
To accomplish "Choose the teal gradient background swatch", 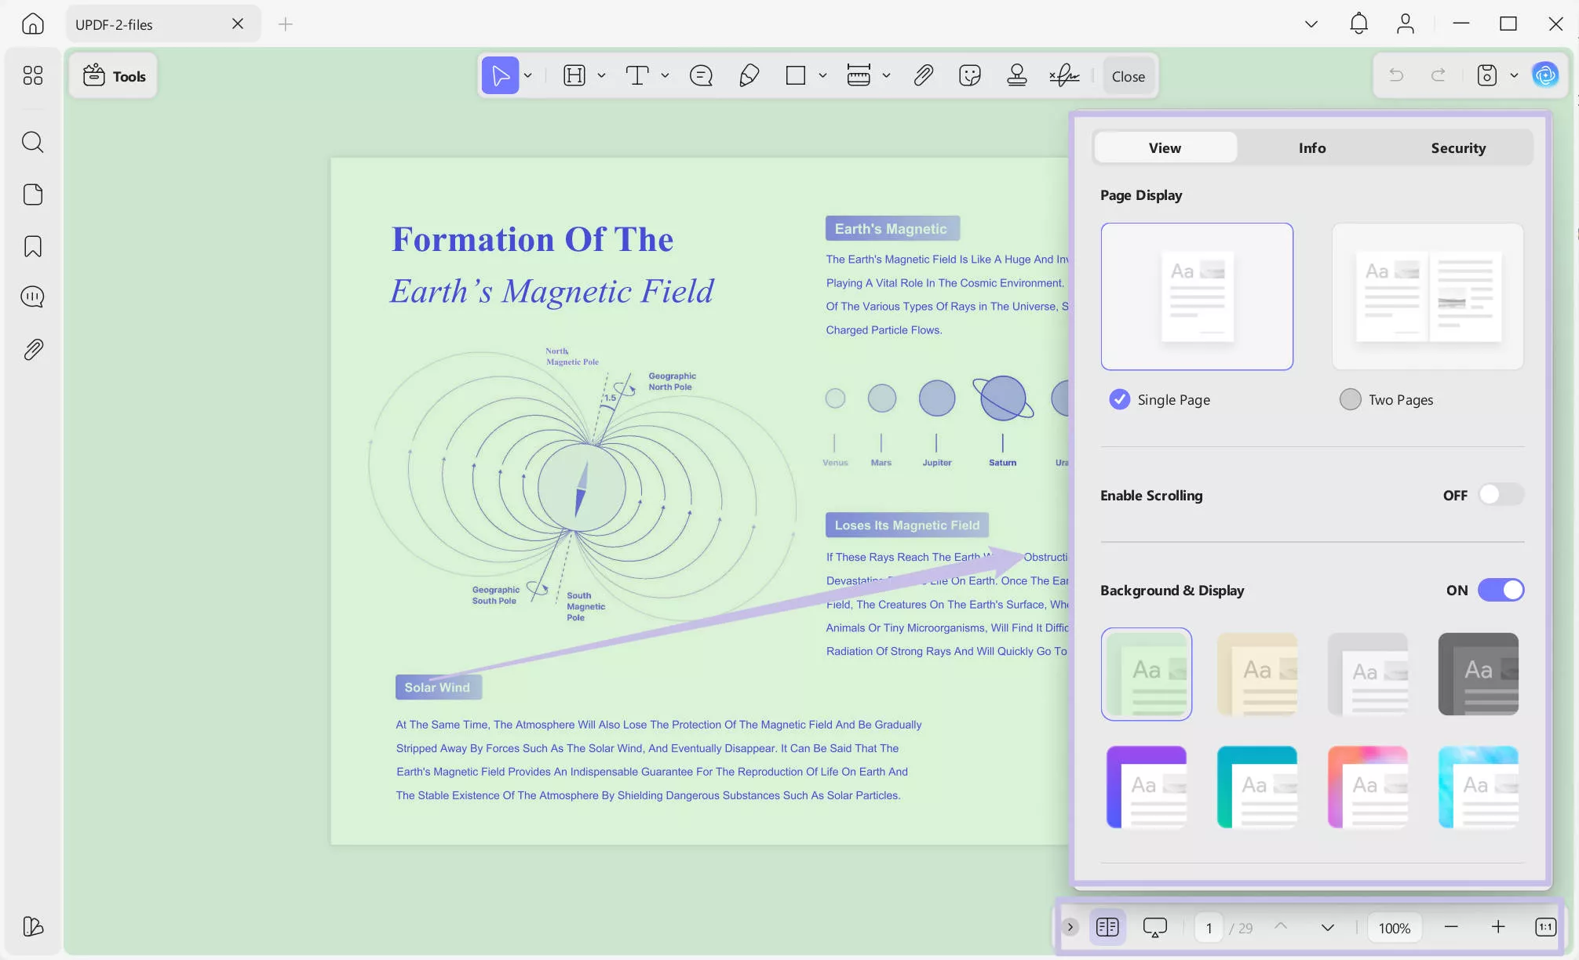I will (x=1257, y=787).
